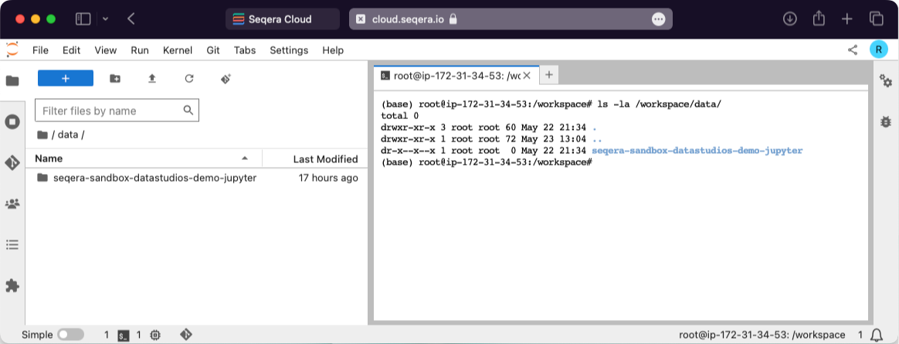The height and width of the screenshot is (344, 899).
Task: Click the Upload Files icon
Action: click(x=152, y=79)
